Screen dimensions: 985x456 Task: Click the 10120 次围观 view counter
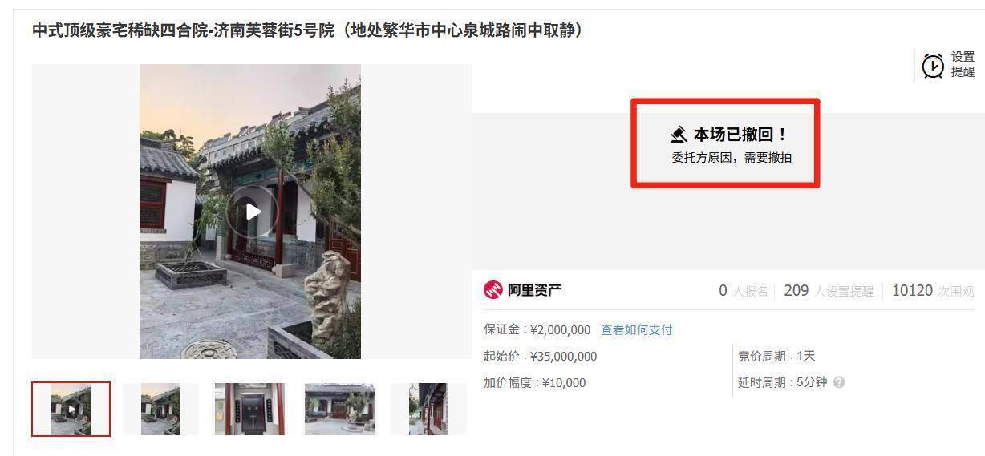point(934,291)
